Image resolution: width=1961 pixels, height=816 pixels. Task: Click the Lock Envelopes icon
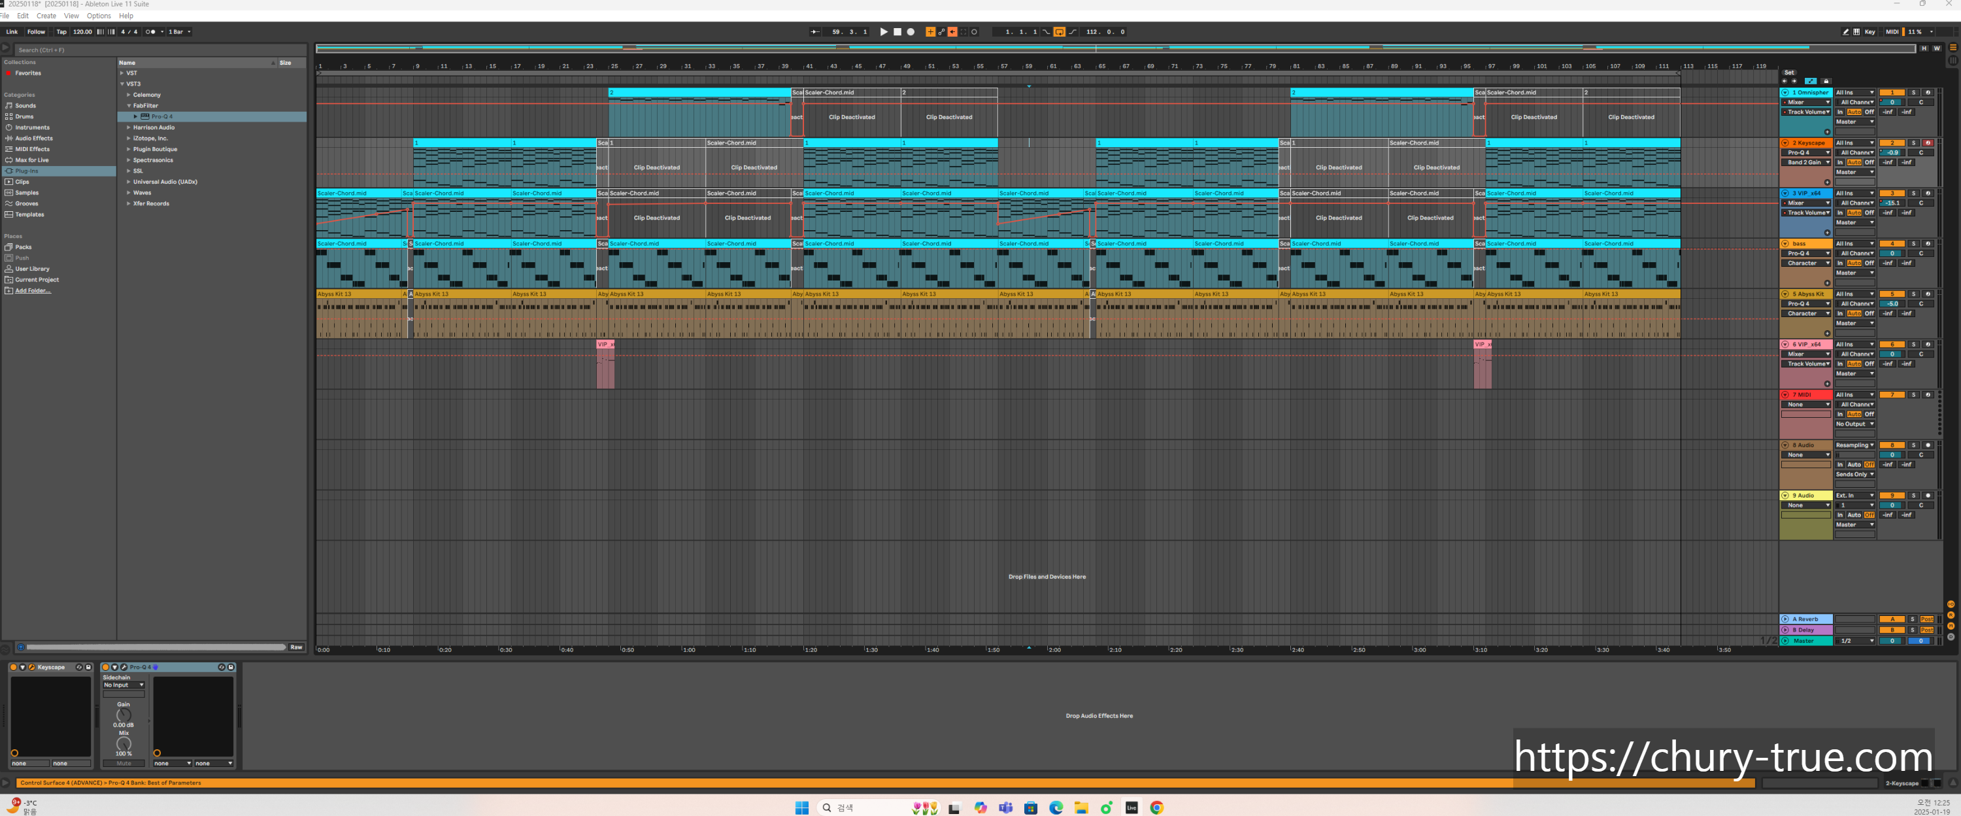[x=1826, y=82]
